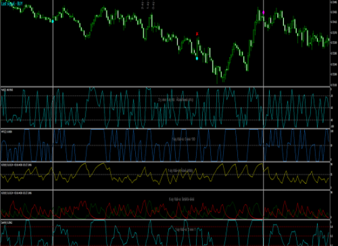Select the vertical line through the leftmost cyan dot
This screenshot has width=338, height=246.
(x=53, y=123)
